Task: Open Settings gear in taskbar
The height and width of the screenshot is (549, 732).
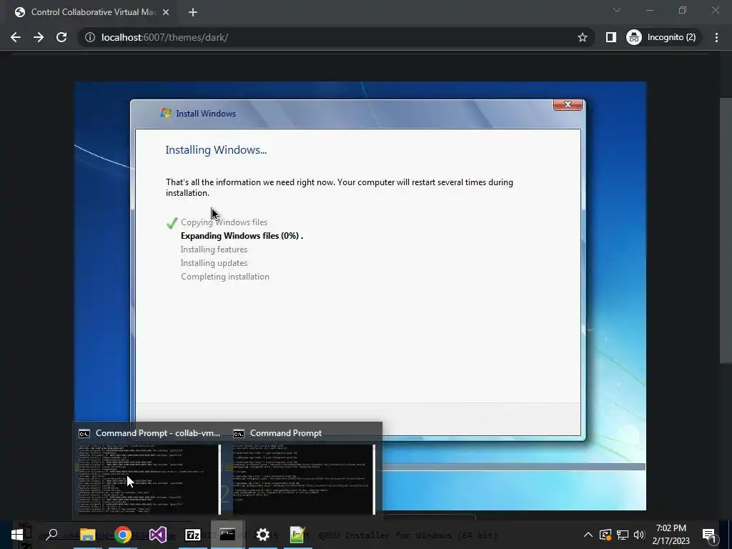Action: click(263, 535)
